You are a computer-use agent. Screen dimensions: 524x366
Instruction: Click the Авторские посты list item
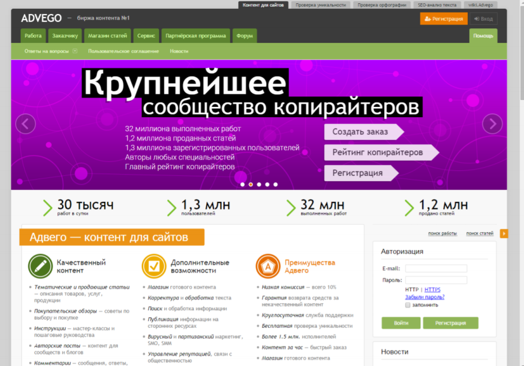tap(76, 349)
